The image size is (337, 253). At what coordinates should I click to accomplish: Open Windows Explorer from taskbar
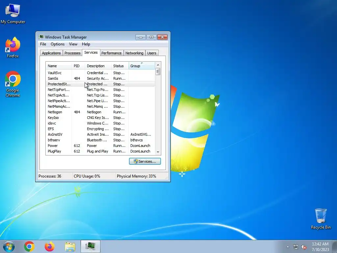point(70,246)
